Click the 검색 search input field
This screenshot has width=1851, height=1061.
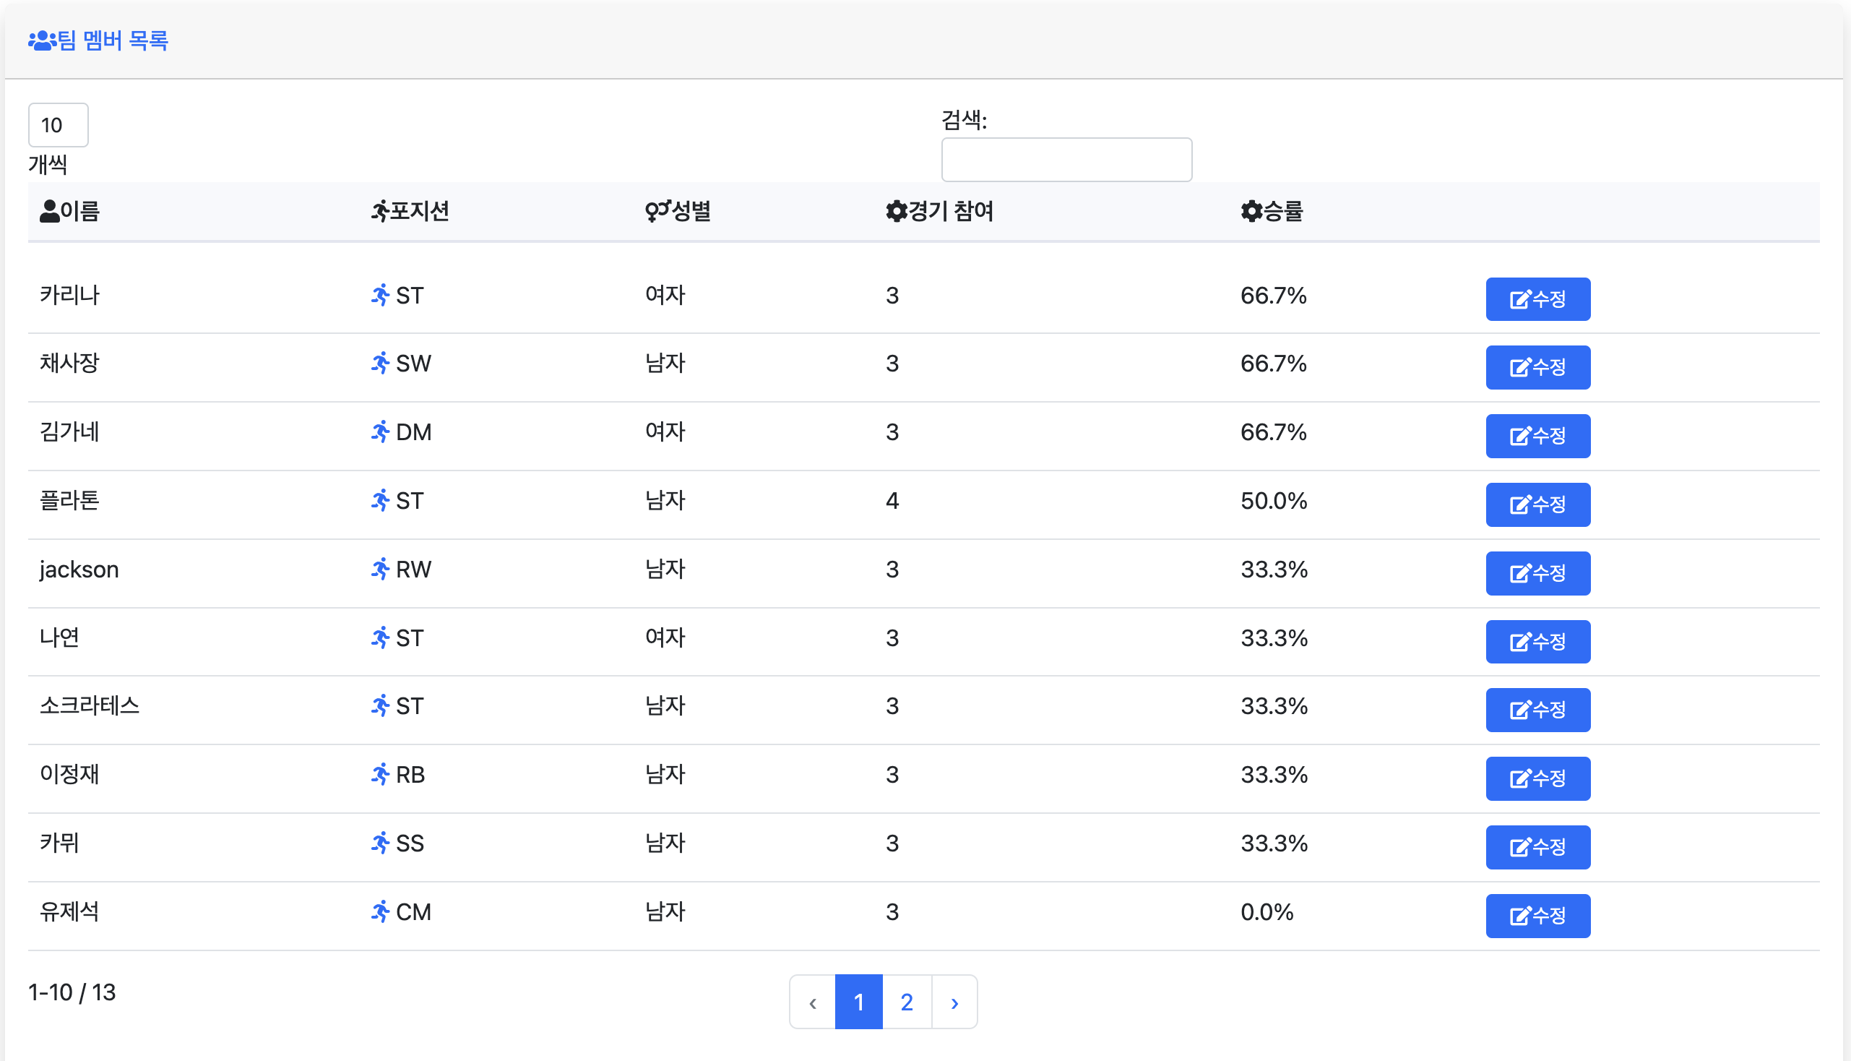1066,160
